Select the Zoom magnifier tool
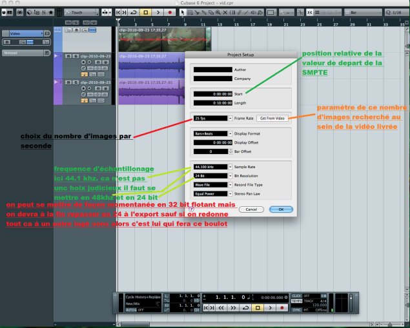Image resolution: width=410 pixels, height=328 pixels. tap(218, 12)
